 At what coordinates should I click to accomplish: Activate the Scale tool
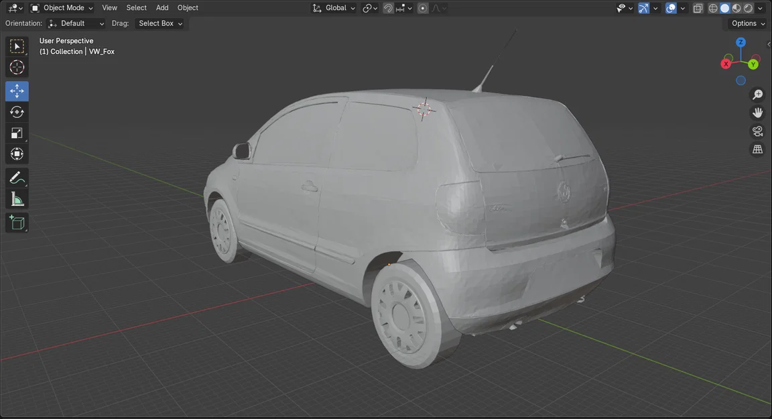point(16,132)
